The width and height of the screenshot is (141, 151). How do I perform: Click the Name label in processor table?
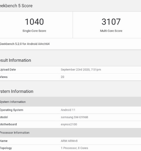4,141
